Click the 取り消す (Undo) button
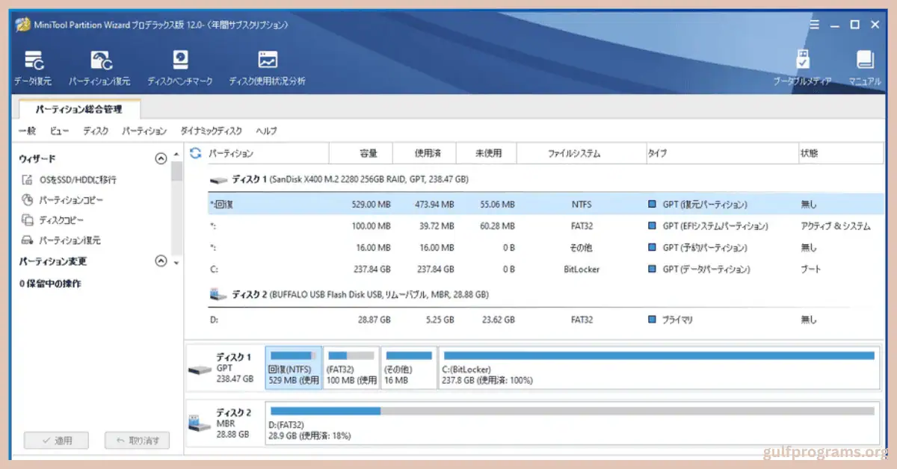Viewport: 897px width, 469px height. (136, 440)
